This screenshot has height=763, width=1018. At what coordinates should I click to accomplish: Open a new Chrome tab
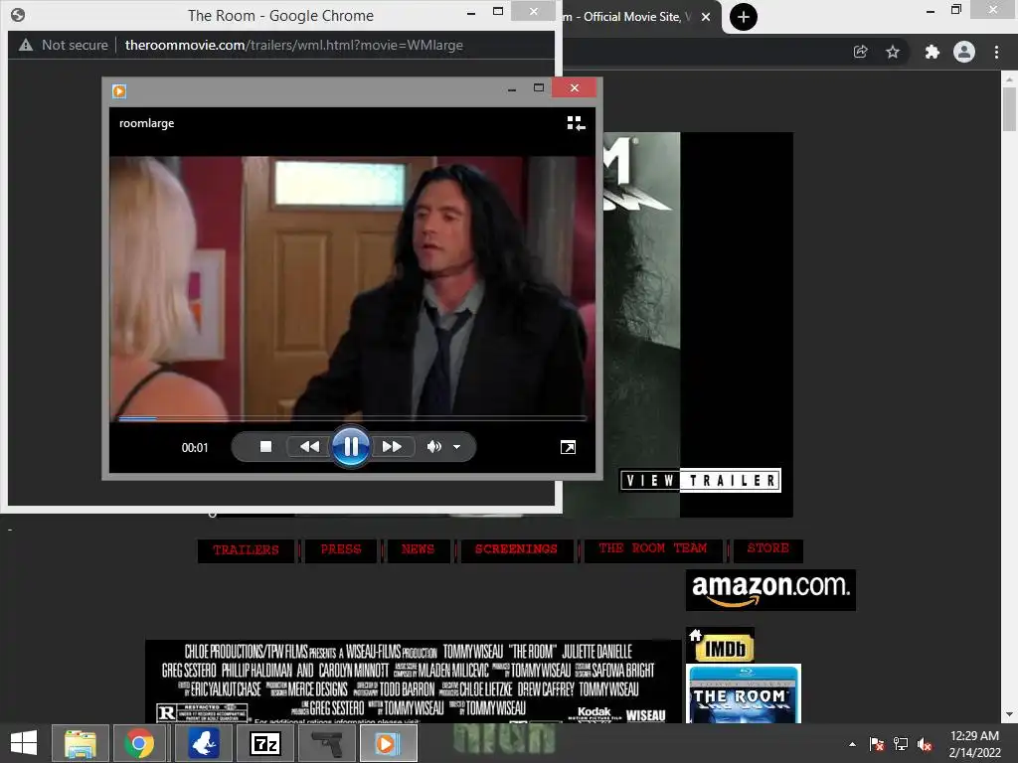point(744,17)
